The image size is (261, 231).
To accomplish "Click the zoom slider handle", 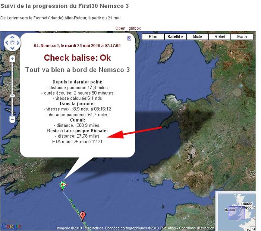I will click(12, 96).
